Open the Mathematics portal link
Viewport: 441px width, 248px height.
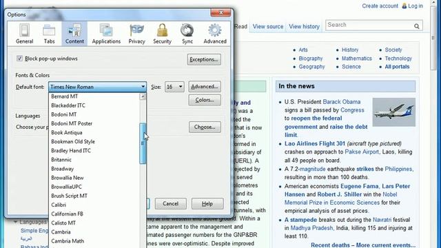357,58
